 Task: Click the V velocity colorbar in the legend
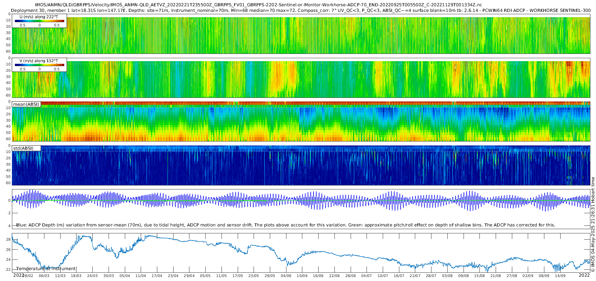39,65
